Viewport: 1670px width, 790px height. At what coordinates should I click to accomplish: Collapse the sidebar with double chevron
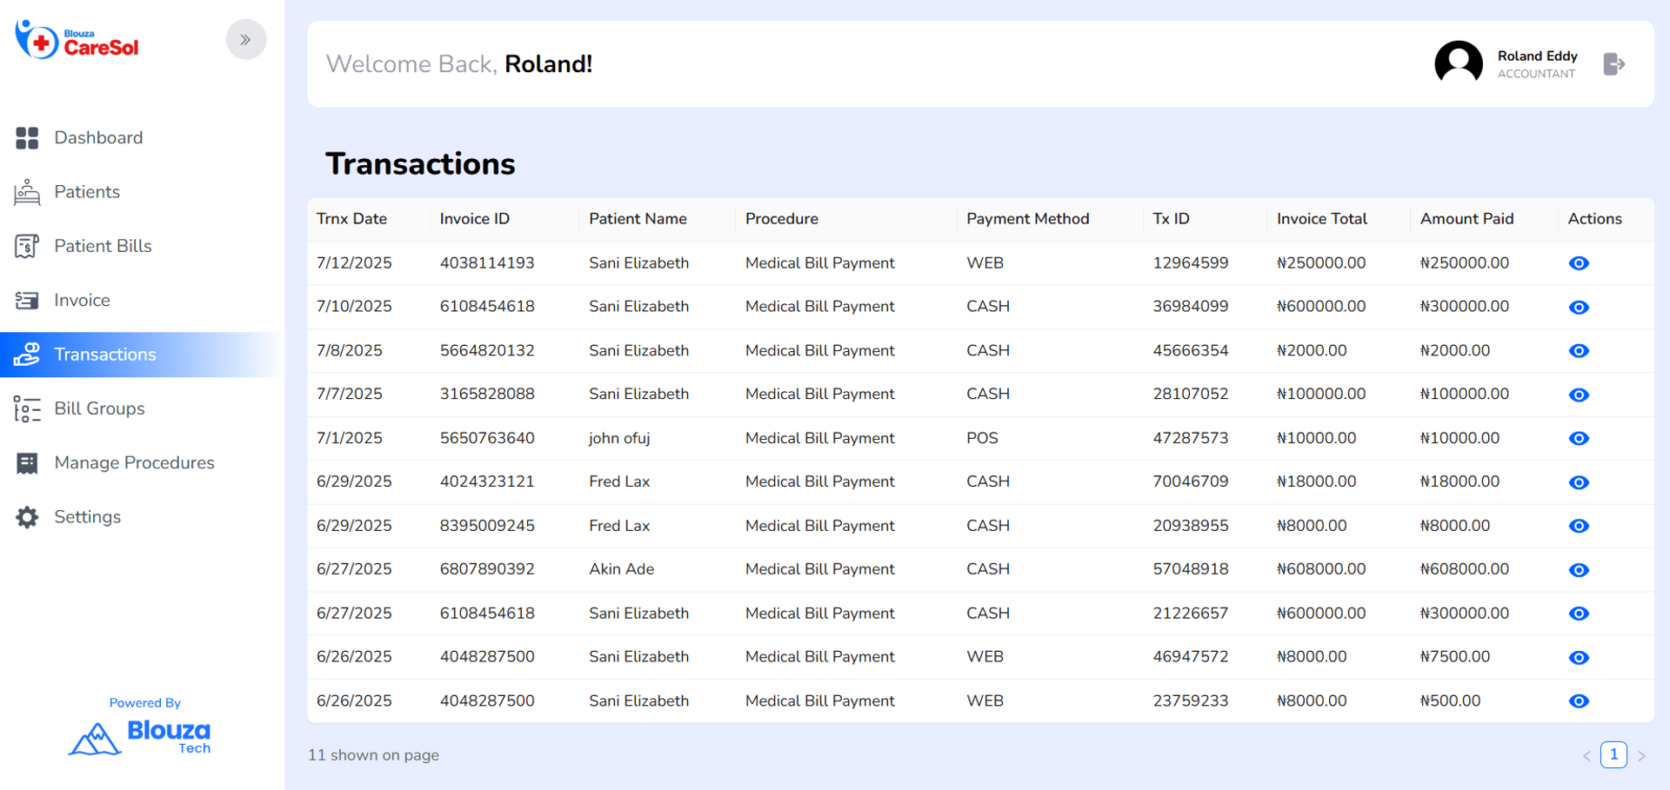tap(246, 40)
